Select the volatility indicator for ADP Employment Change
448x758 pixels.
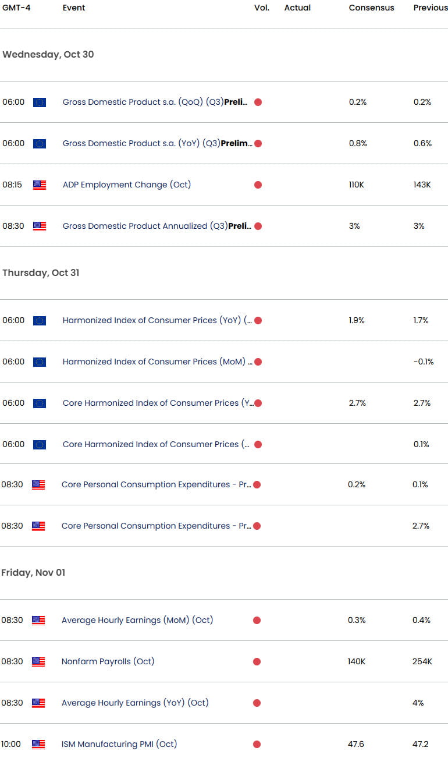tap(257, 185)
